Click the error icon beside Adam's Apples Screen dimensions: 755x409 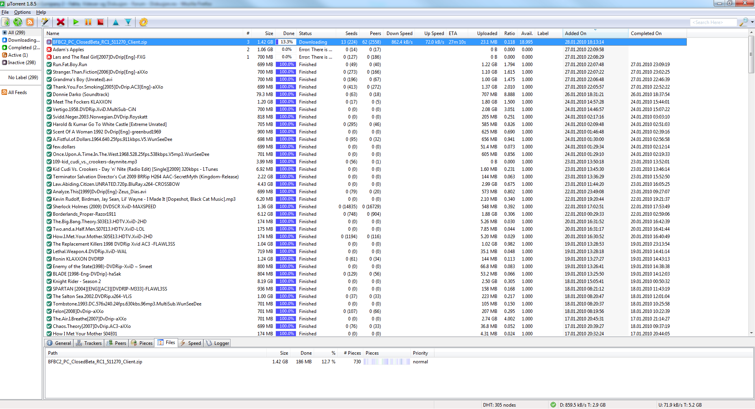[x=49, y=50]
